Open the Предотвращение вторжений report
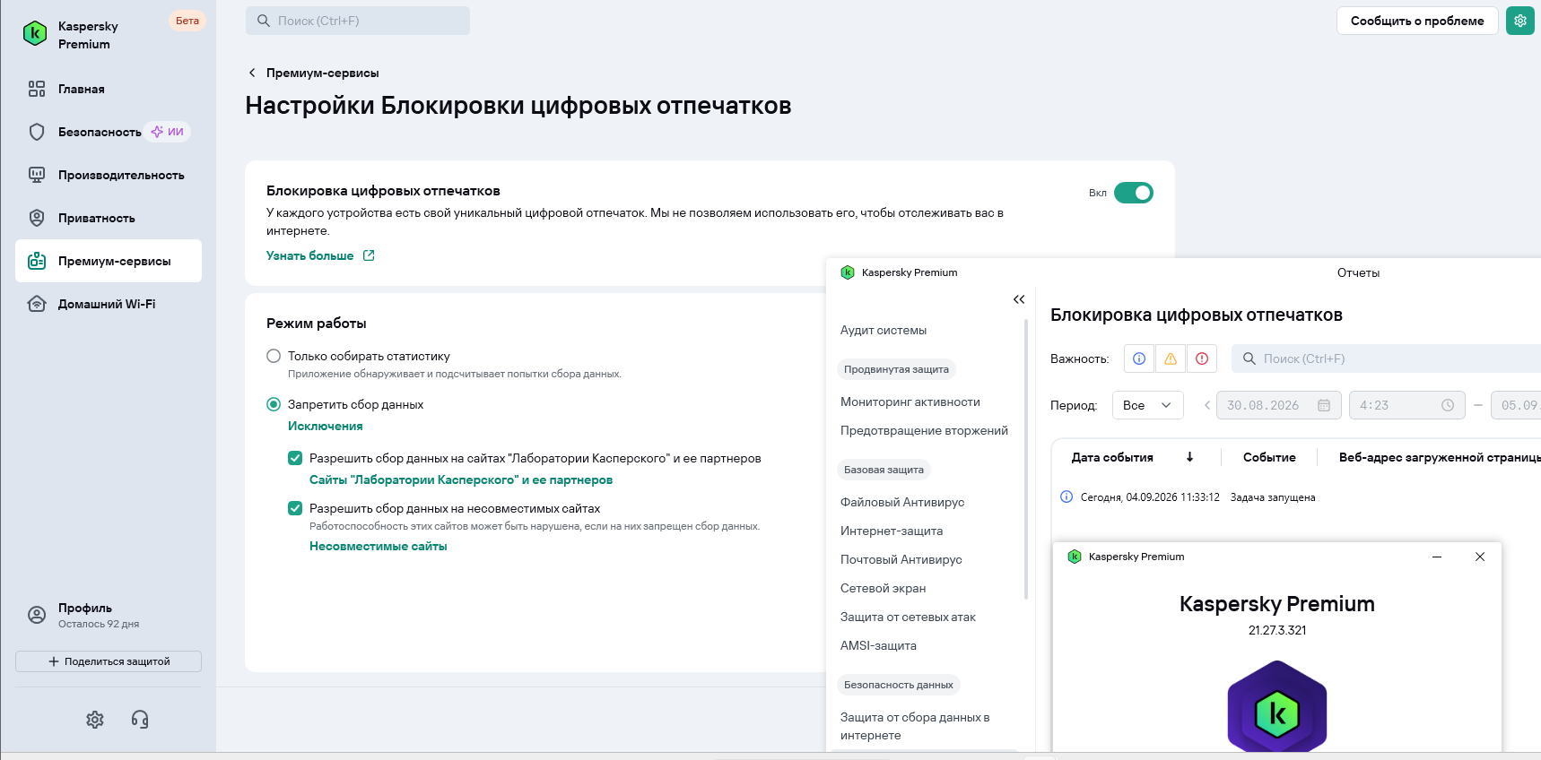This screenshot has width=1541, height=760. point(924,430)
